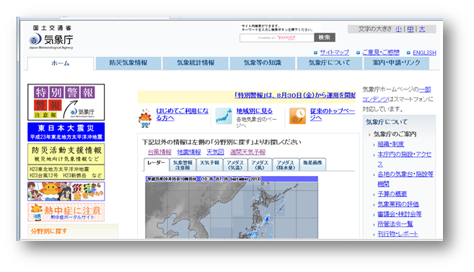Open the 従来のトップページへ link

click(x=332, y=115)
